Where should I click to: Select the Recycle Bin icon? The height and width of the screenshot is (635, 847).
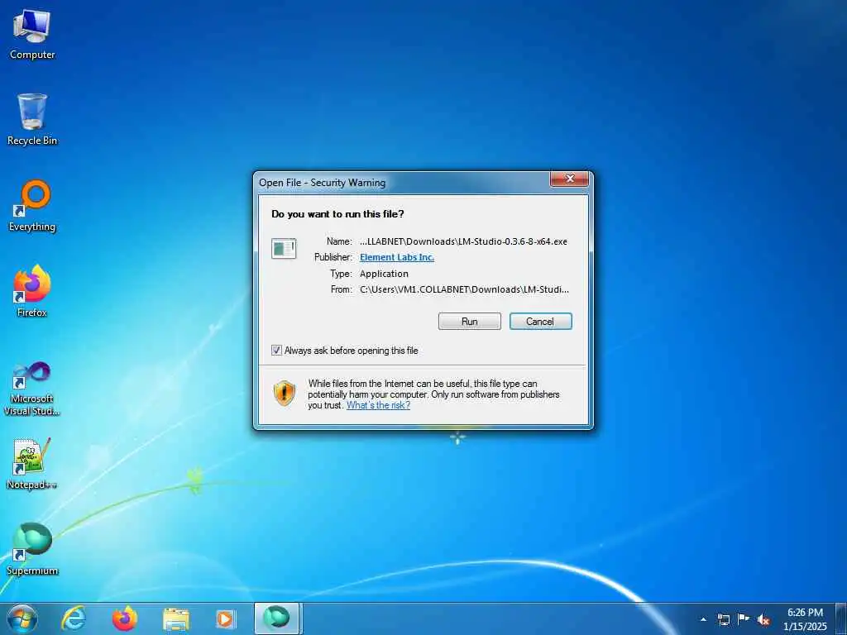tap(32, 120)
